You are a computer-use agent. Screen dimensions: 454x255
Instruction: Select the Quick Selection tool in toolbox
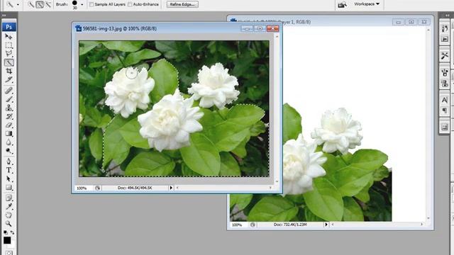tap(9, 62)
